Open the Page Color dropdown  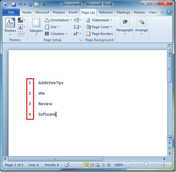click(99, 27)
